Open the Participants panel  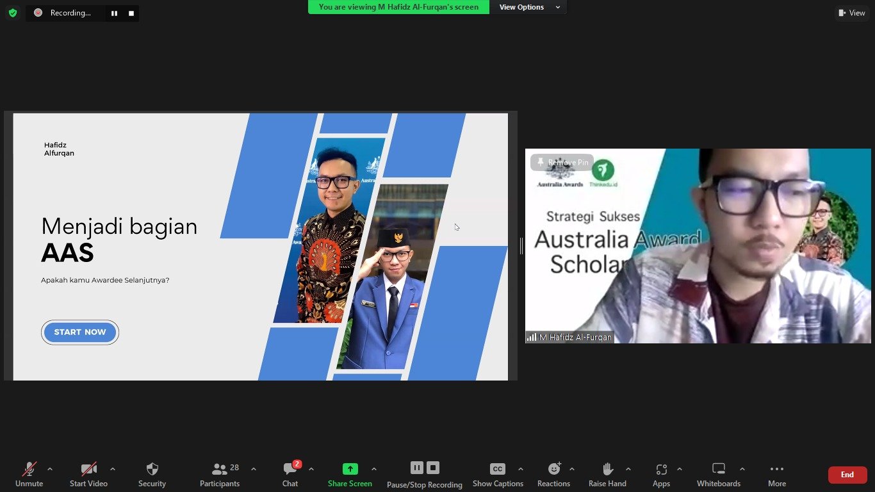coord(220,469)
